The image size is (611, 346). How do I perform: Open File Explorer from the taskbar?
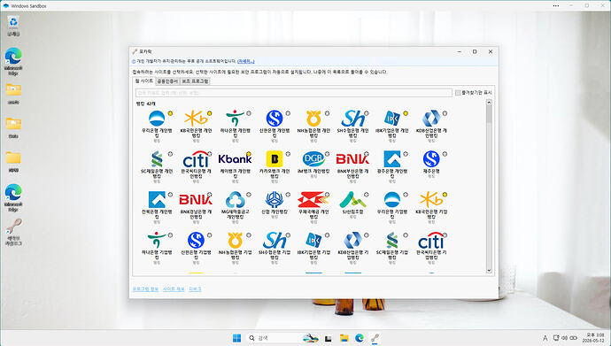(x=344, y=338)
